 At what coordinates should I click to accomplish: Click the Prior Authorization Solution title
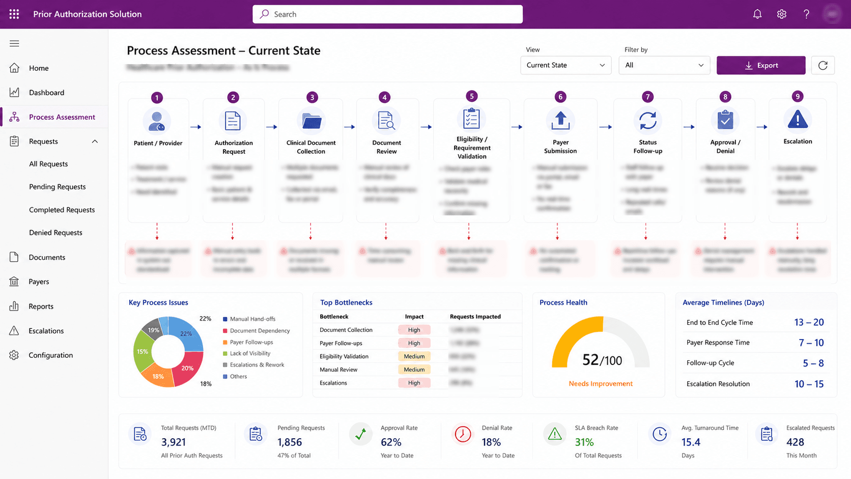click(x=88, y=14)
